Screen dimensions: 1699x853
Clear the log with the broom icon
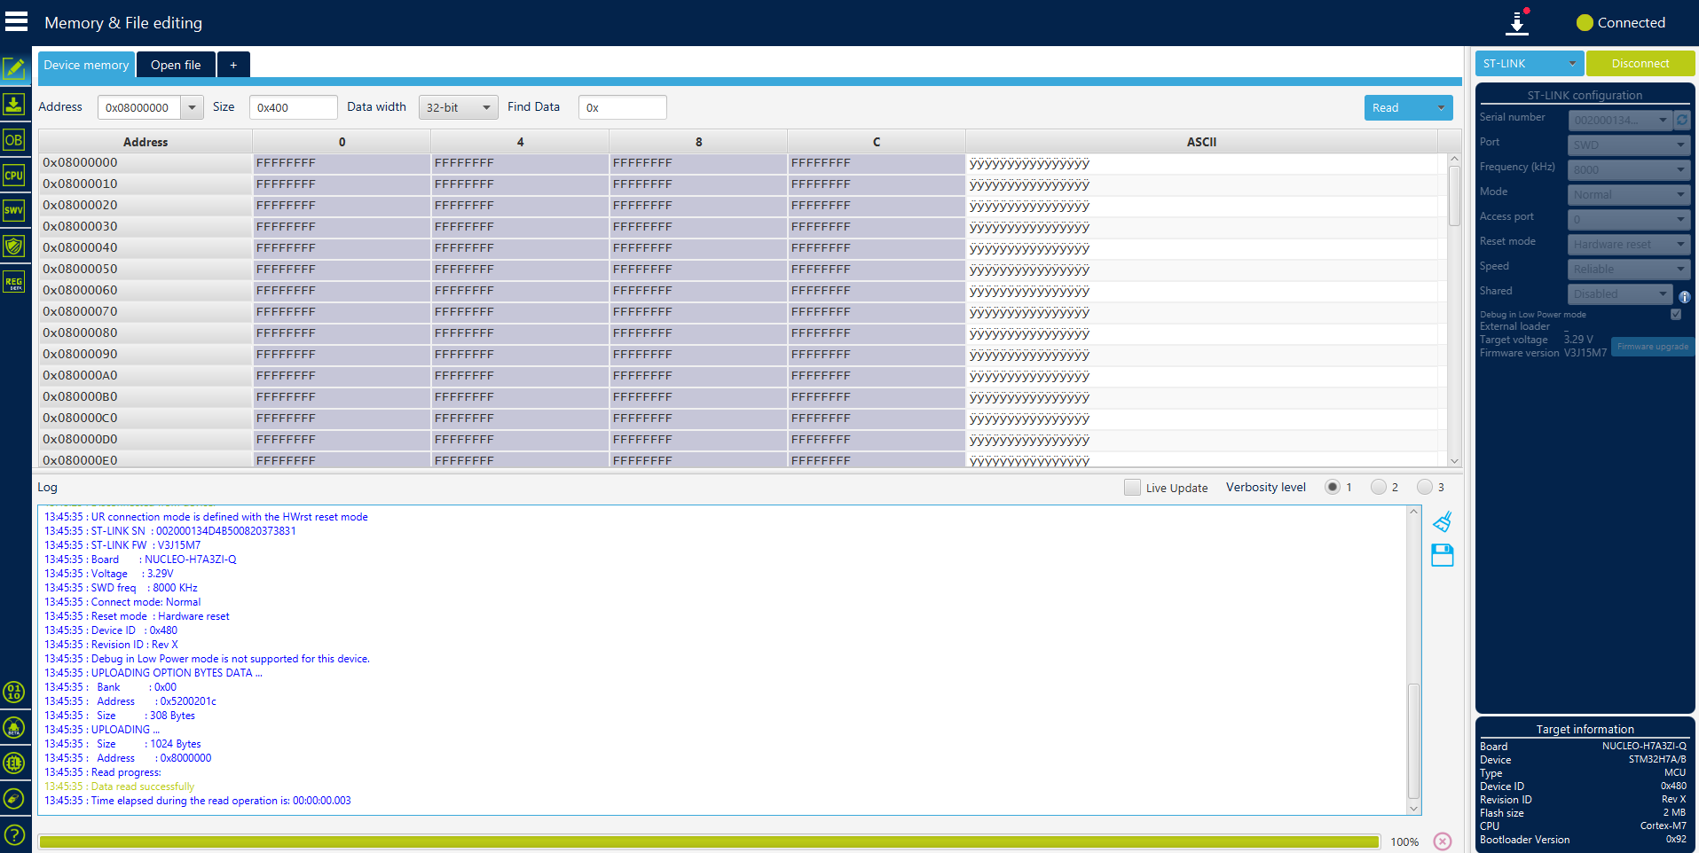pos(1442,521)
